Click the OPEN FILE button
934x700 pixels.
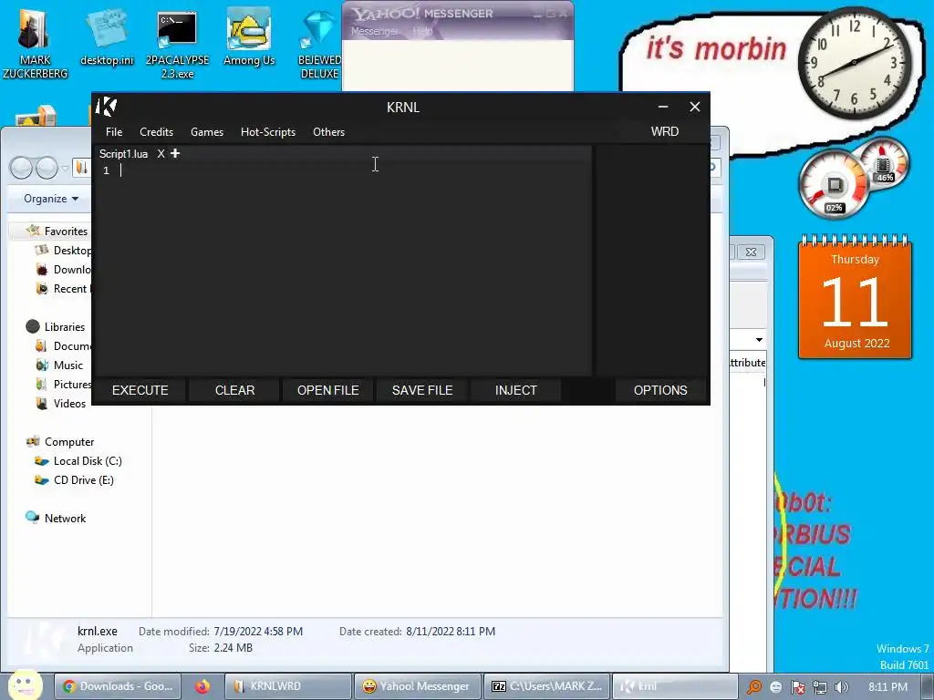[x=328, y=390]
